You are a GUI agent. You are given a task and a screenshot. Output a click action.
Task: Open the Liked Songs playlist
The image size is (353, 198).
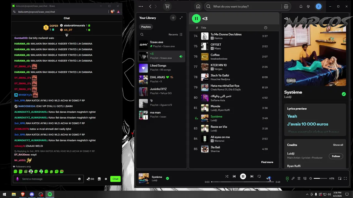coord(161,68)
